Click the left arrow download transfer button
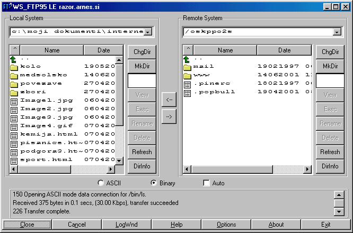 (169, 99)
